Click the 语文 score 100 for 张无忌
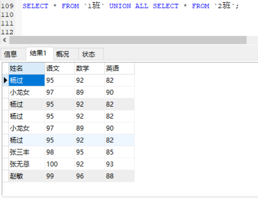The height and width of the screenshot is (198, 258). point(60,164)
